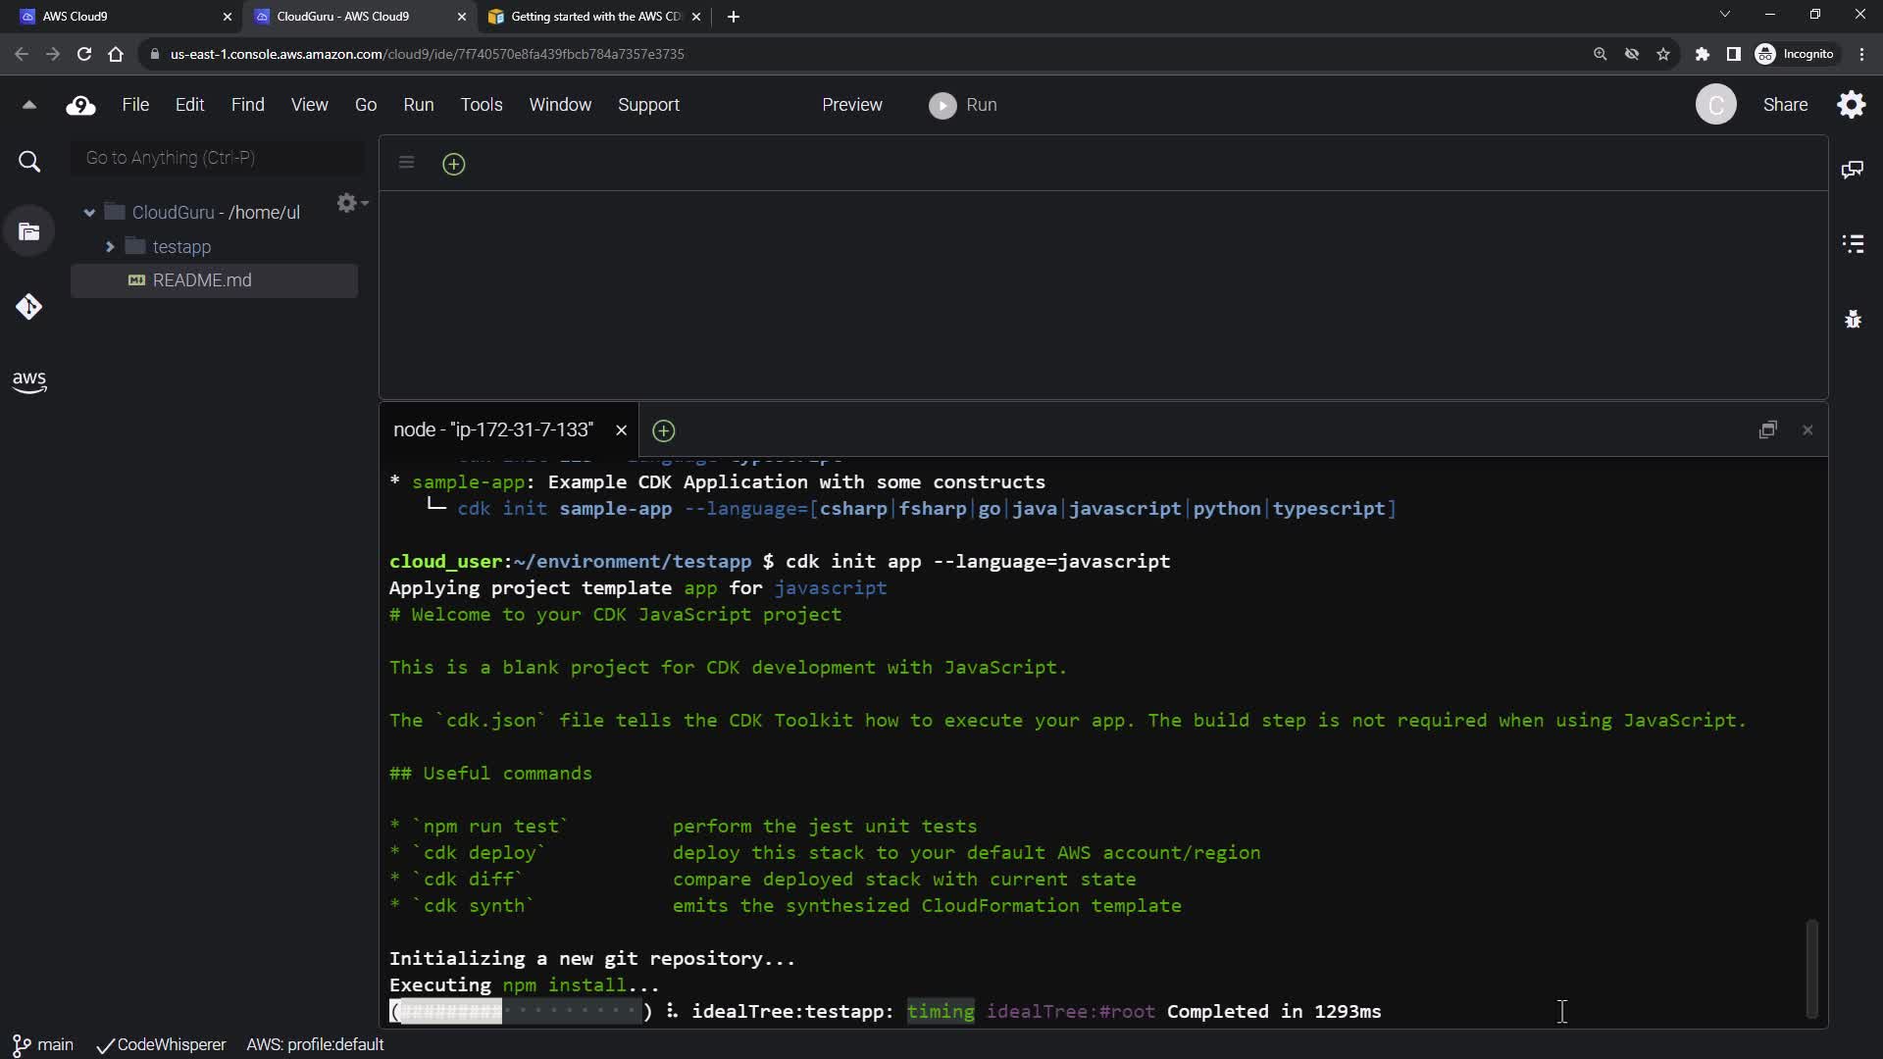Click the Cloud9 cloud logo icon
1883x1059 pixels.
click(x=80, y=106)
